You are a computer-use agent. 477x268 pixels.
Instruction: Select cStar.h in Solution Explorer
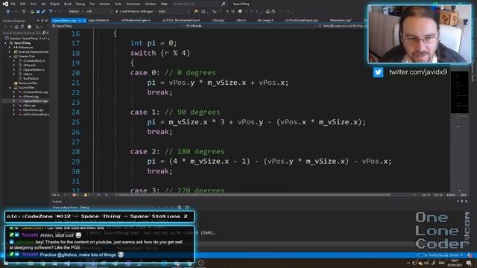[28, 74]
